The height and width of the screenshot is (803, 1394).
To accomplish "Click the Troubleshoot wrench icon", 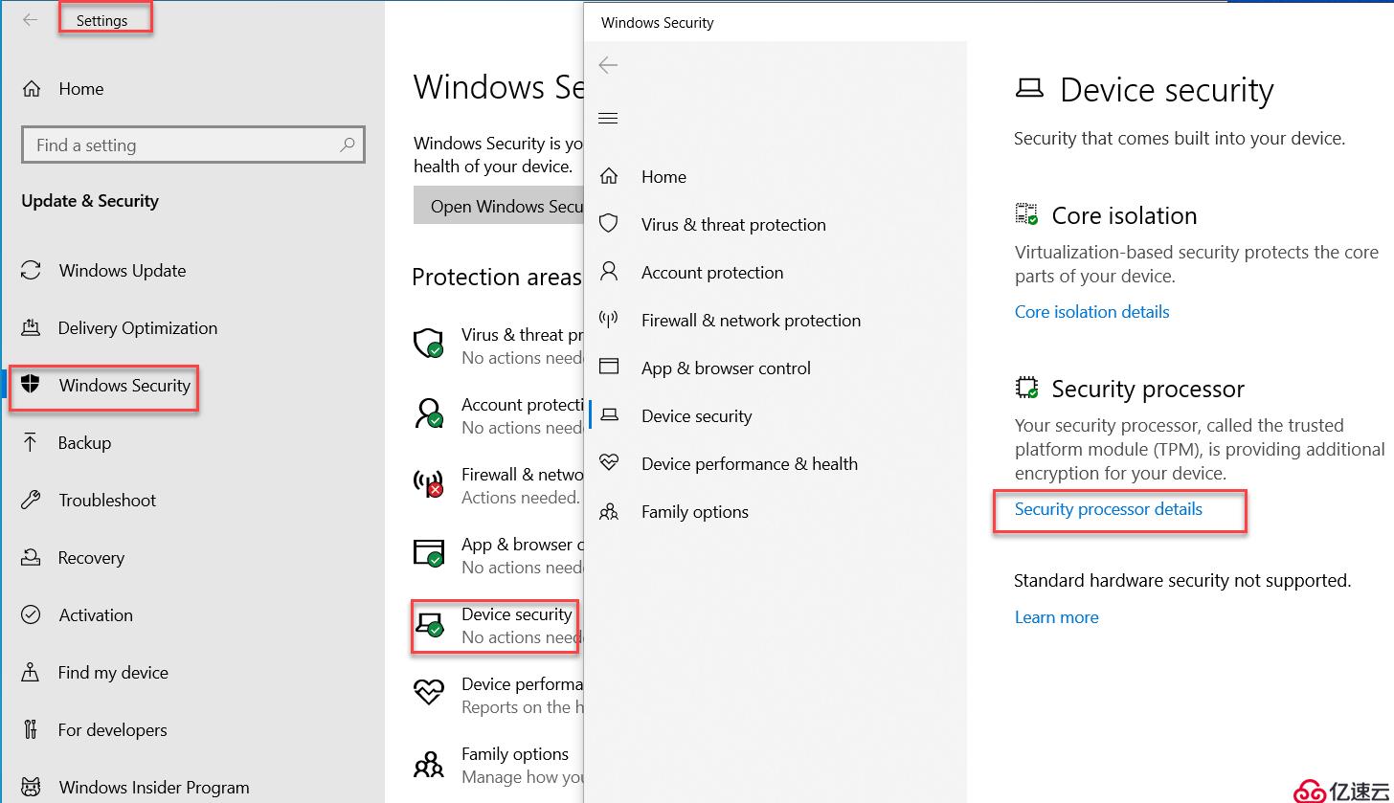I will coord(31,500).
